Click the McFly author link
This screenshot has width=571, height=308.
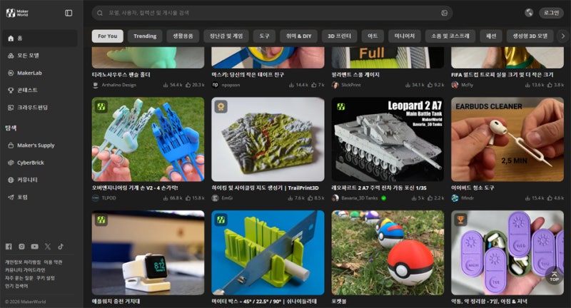pyautogui.click(x=468, y=85)
